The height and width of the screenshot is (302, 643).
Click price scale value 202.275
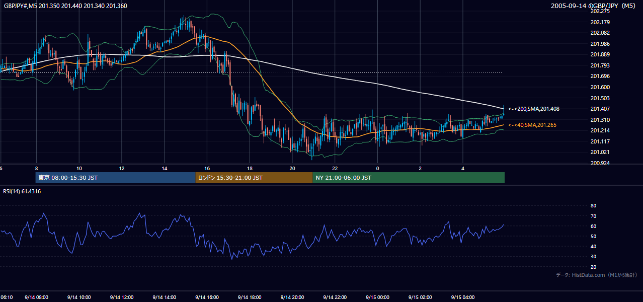[x=600, y=11]
